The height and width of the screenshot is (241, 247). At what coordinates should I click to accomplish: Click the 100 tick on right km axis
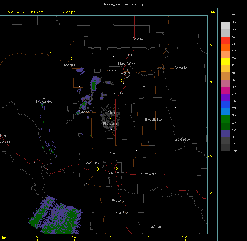coord(210,45)
